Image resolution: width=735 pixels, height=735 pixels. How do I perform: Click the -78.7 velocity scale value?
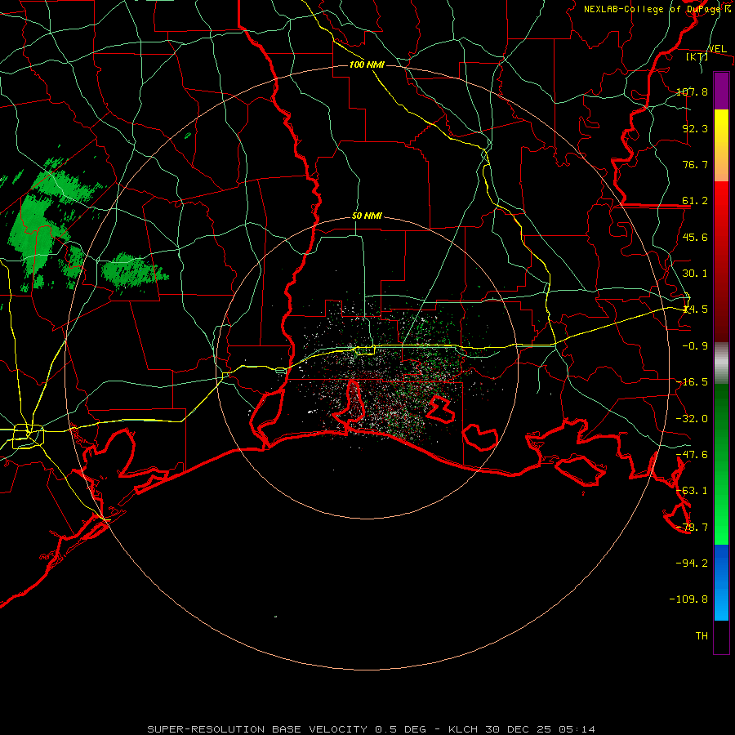[692, 528]
